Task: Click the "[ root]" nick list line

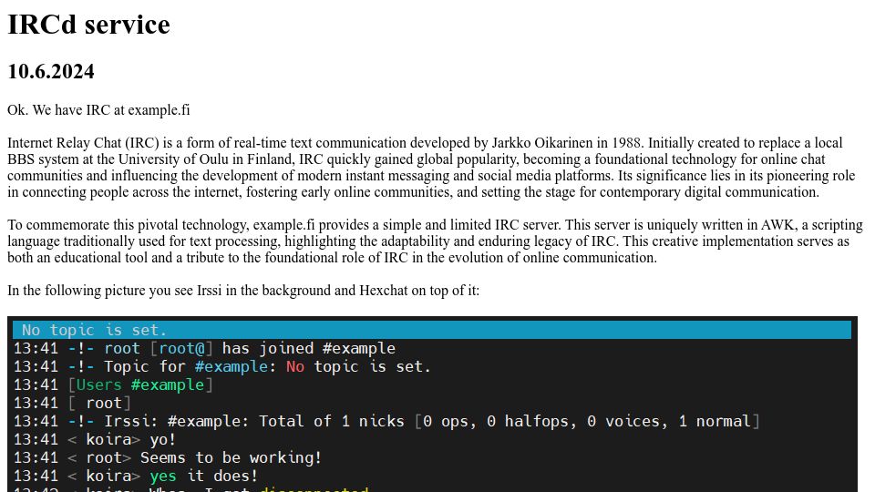Action: click(x=72, y=403)
